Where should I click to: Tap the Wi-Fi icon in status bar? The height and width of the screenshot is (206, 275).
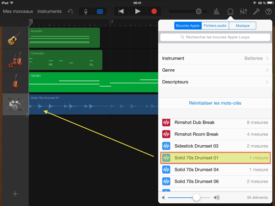pos(12,3)
